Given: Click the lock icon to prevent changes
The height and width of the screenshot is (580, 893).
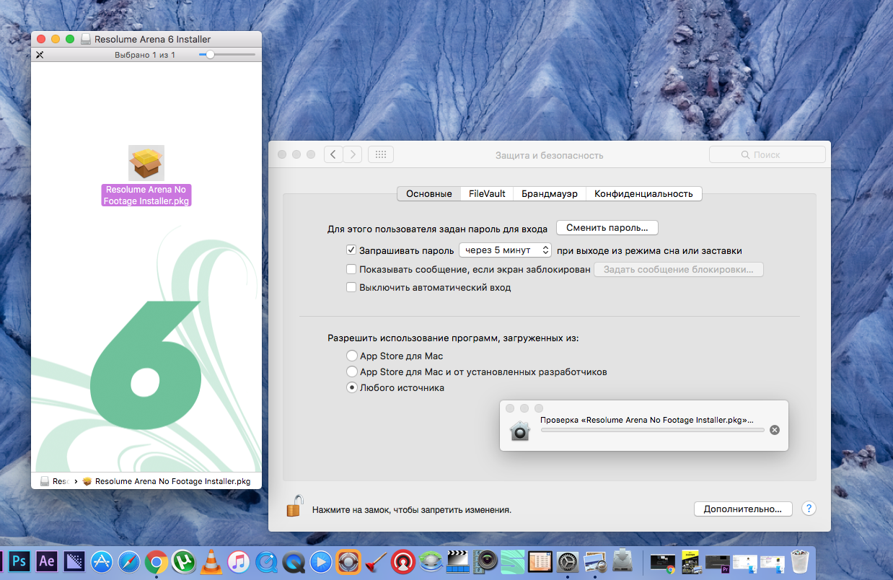Looking at the screenshot, I should tap(294, 506).
